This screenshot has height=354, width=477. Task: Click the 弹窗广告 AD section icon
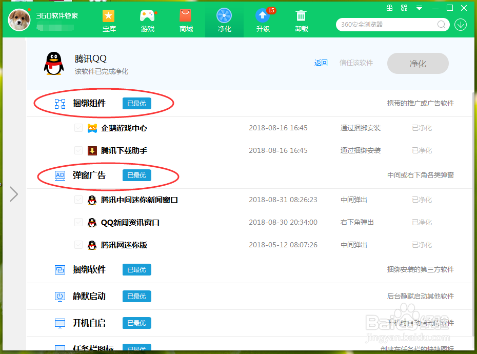60,175
